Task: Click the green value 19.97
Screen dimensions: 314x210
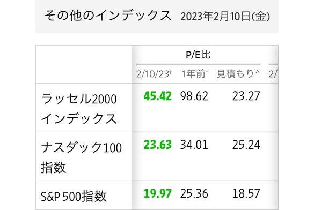Action: click(x=158, y=193)
